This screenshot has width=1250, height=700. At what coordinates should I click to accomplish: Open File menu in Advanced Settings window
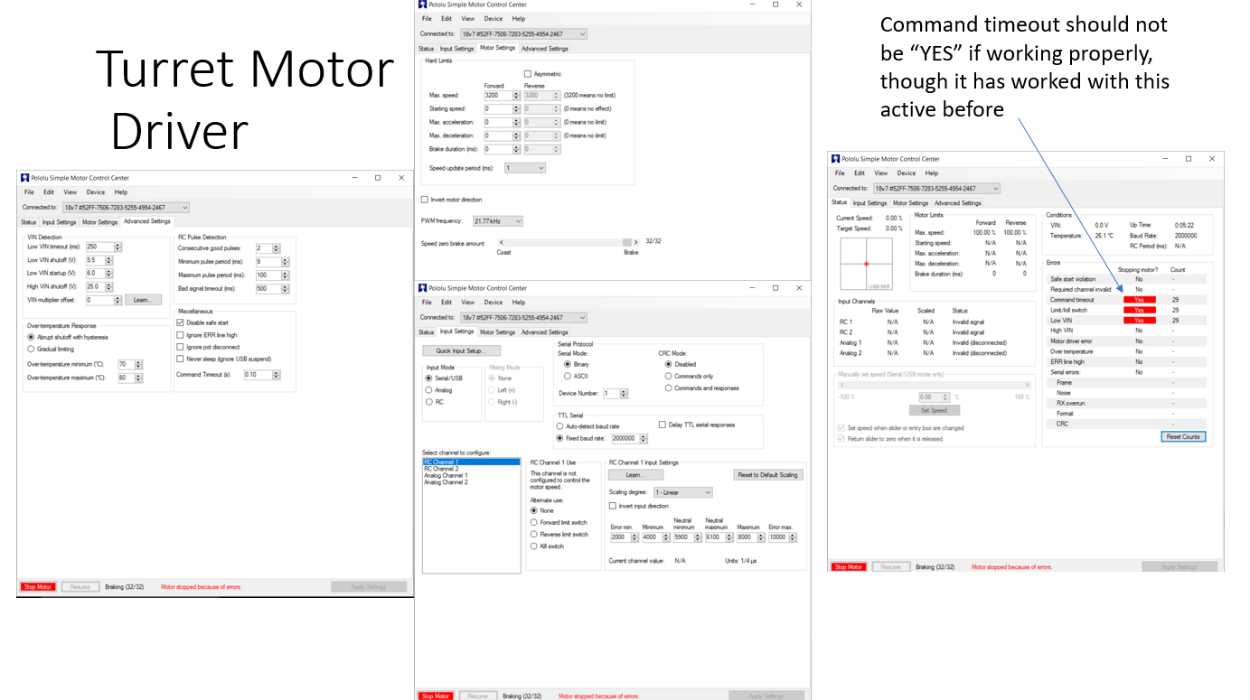click(29, 192)
